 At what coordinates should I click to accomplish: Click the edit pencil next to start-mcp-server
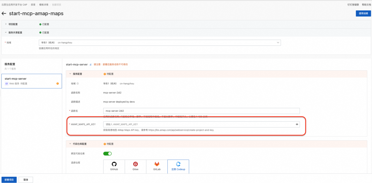(x=91, y=64)
